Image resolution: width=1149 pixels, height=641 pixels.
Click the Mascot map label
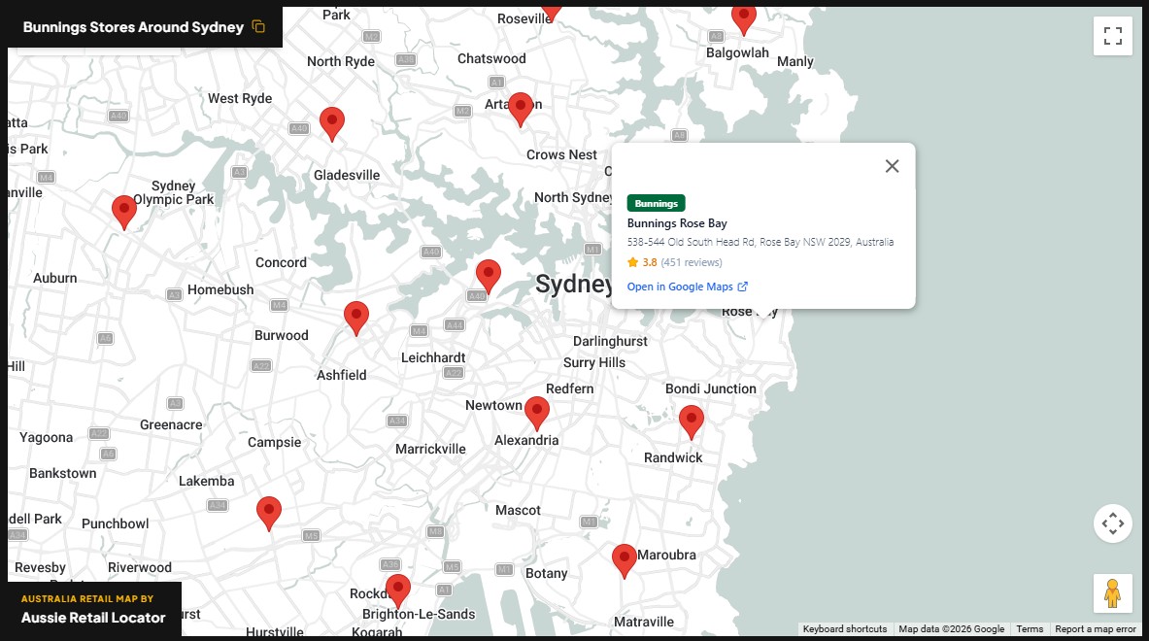click(518, 510)
